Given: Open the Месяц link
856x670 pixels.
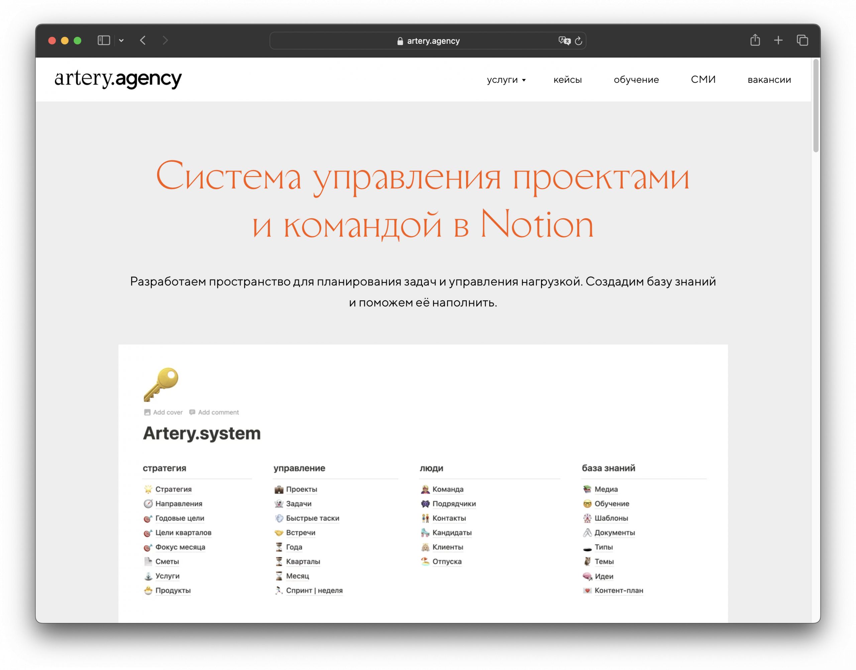Looking at the screenshot, I should (298, 576).
